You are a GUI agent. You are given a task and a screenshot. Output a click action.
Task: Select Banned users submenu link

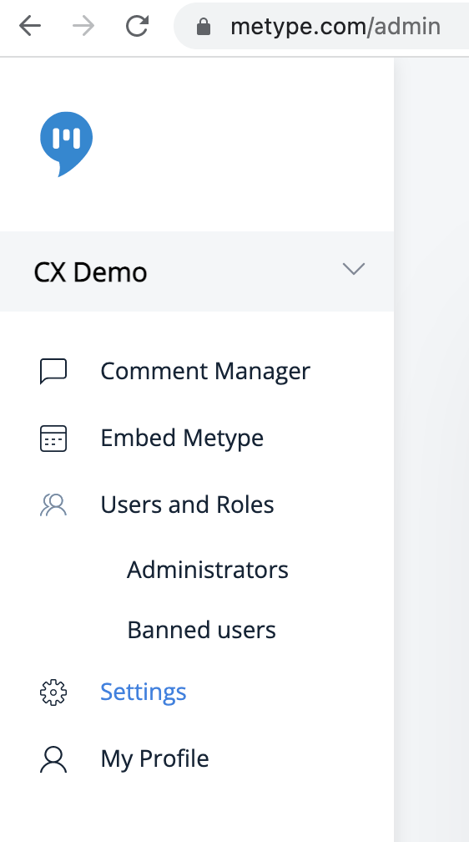pyautogui.click(x=201, y=630)
